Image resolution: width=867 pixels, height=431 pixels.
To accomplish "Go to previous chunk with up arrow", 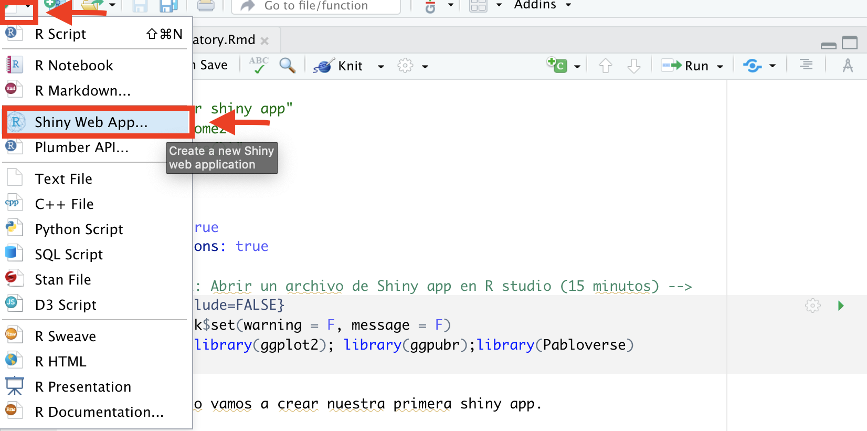I will (606, 66).
